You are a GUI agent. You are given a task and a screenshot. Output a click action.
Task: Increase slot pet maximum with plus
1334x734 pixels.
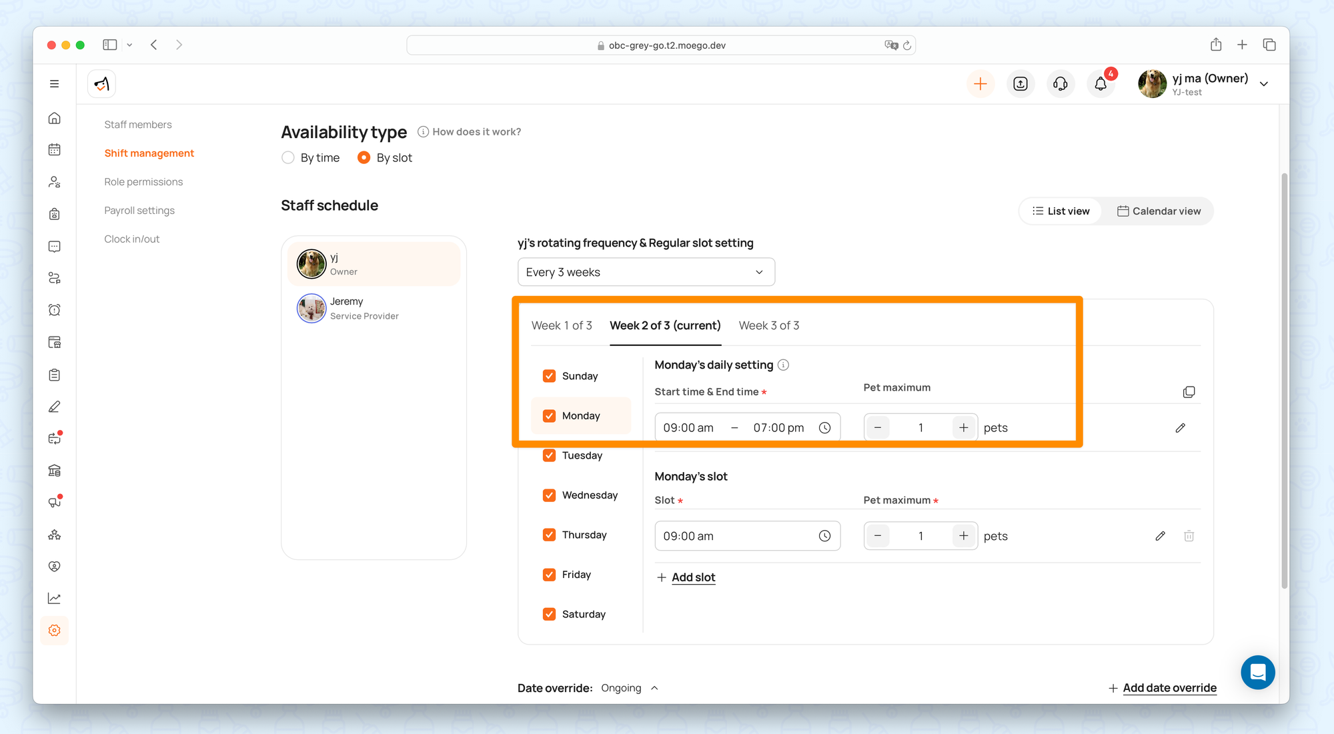click(963, 536)
